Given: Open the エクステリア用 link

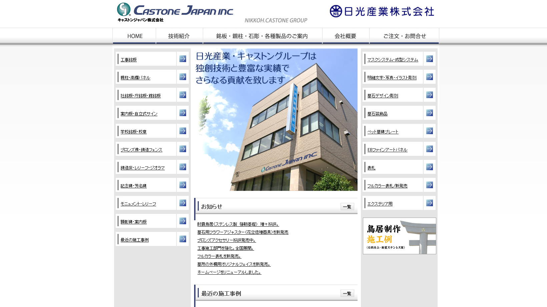Looking at the screenshot, I should click(380, 204).
